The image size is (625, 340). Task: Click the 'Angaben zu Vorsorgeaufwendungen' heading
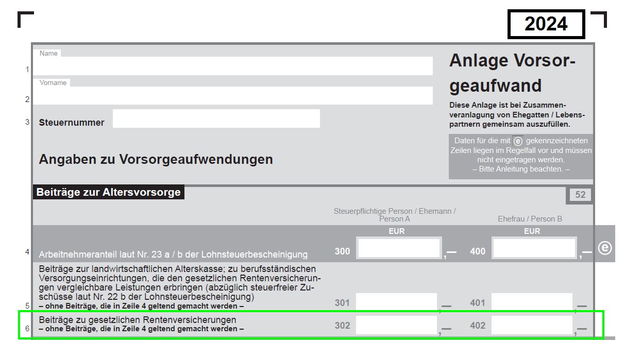(155, 159)
